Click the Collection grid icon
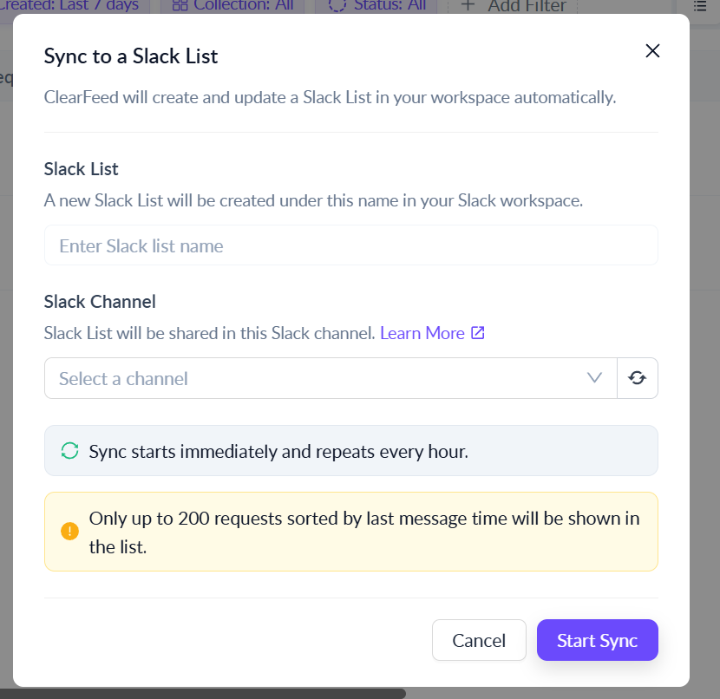 tap(180, 6)
